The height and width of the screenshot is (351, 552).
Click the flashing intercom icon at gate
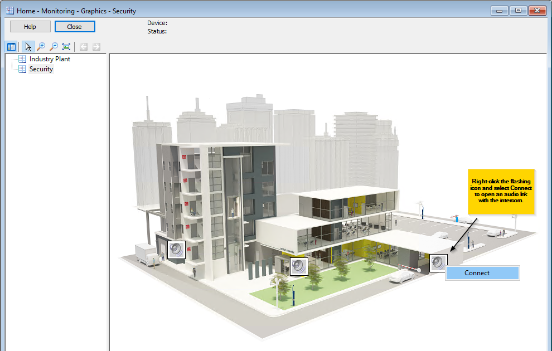[438, 262]
